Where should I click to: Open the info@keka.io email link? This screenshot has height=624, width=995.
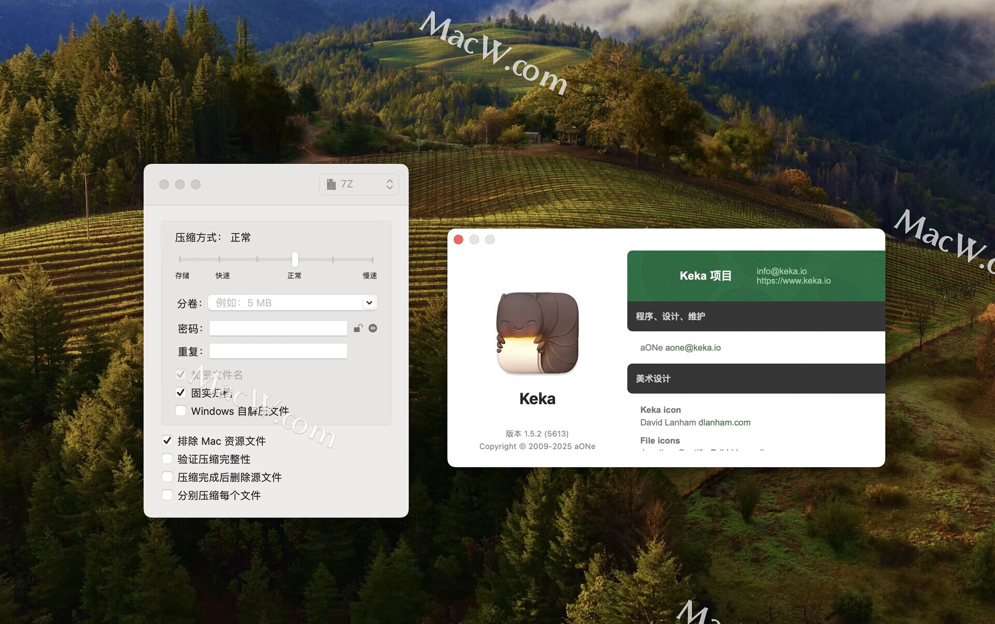tap(781, 271)
